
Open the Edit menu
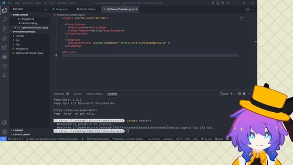[17, 3]
